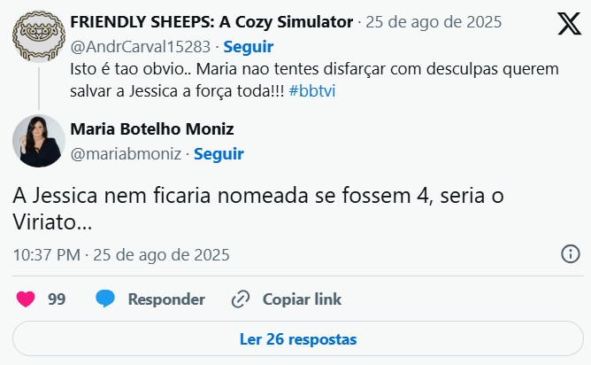Screen dimensions: 591x365
Task: Click the Maria Botelho Moniz display name
Action: [x=151, y=129]
